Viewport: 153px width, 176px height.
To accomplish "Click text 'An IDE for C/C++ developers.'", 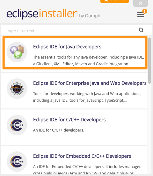I will click(59, 130).
